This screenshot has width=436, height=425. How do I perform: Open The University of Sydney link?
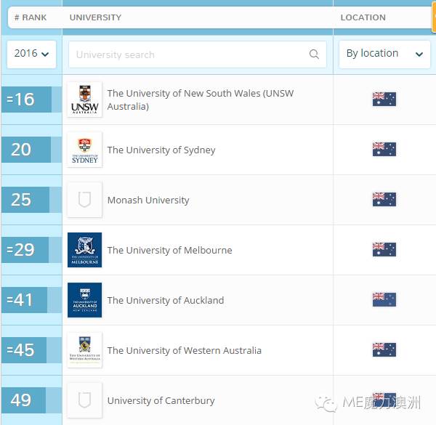coord(161,150)
